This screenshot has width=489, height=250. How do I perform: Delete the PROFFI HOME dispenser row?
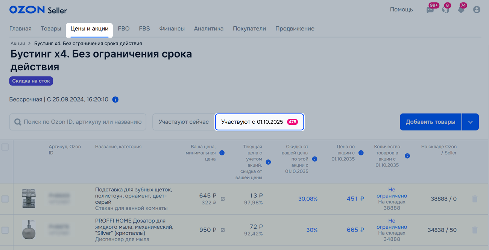click(x=474, y=230)
